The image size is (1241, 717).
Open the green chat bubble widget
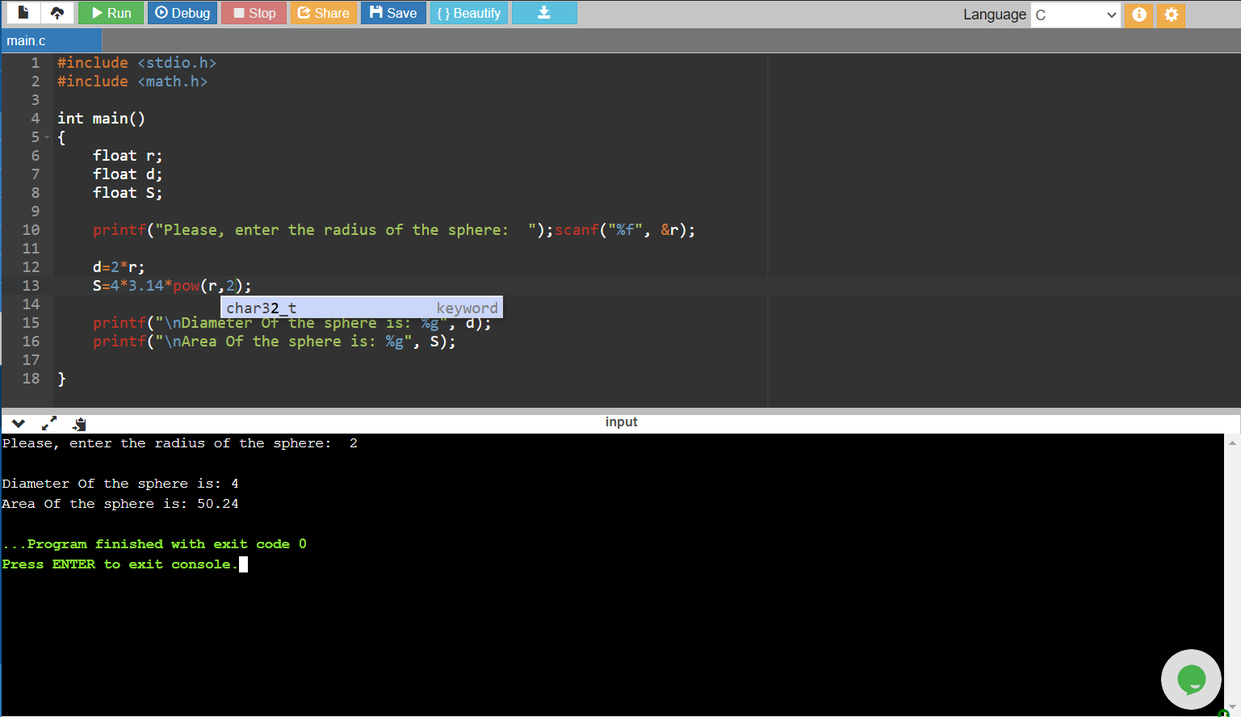(x=1191, y=680)
